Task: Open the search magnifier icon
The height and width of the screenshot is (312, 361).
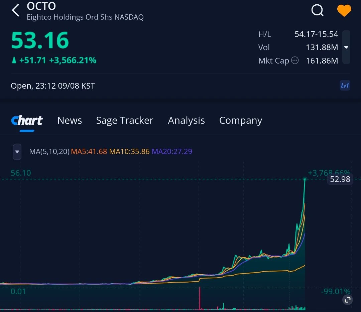Action: point(318,10)
